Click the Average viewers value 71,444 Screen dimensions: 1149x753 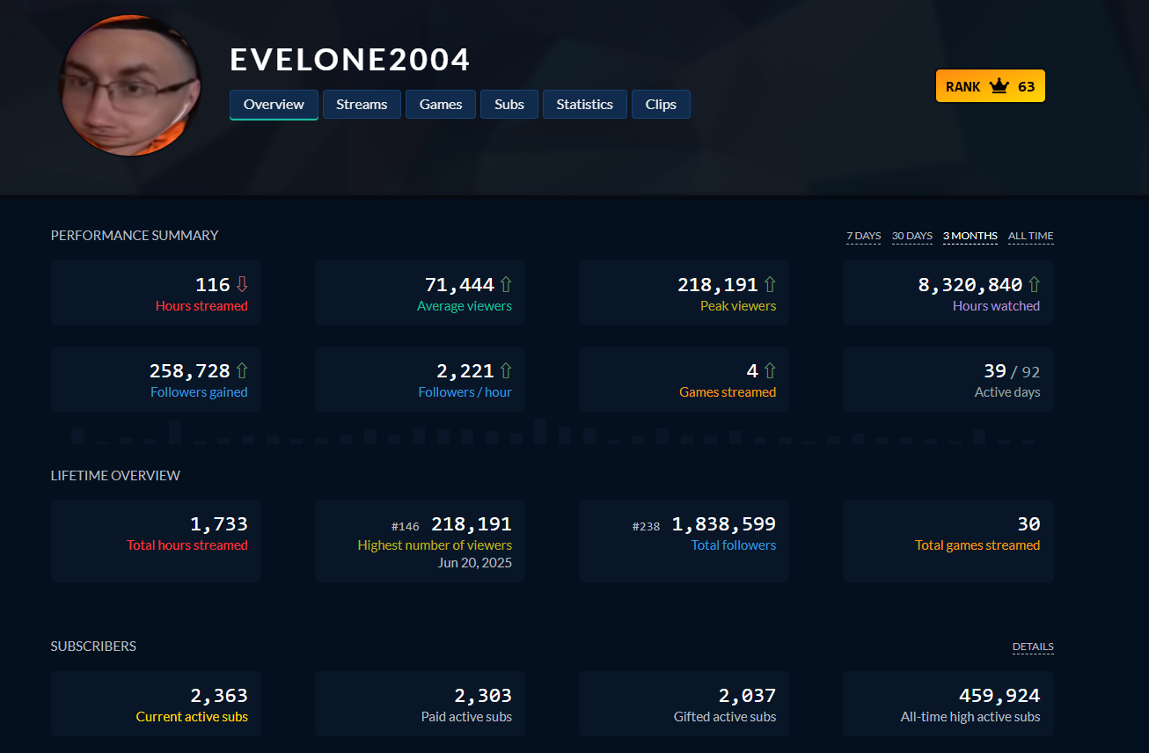(459, 284)
